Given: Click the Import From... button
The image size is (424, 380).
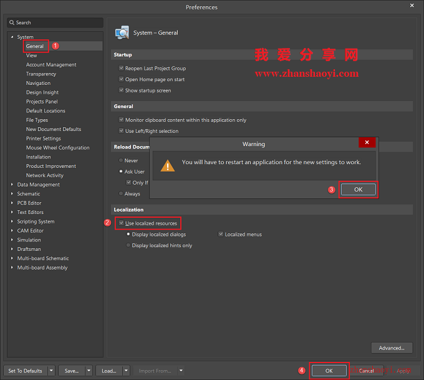Looking at the screenshot, I should (x=155, y=371).
